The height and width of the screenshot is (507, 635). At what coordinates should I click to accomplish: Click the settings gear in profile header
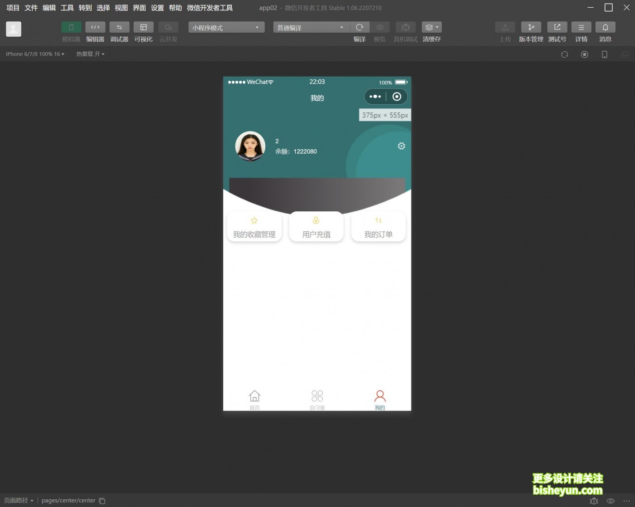tap(401, 146)
